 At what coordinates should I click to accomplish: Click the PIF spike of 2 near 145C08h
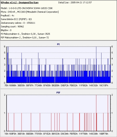coord(96,113)
